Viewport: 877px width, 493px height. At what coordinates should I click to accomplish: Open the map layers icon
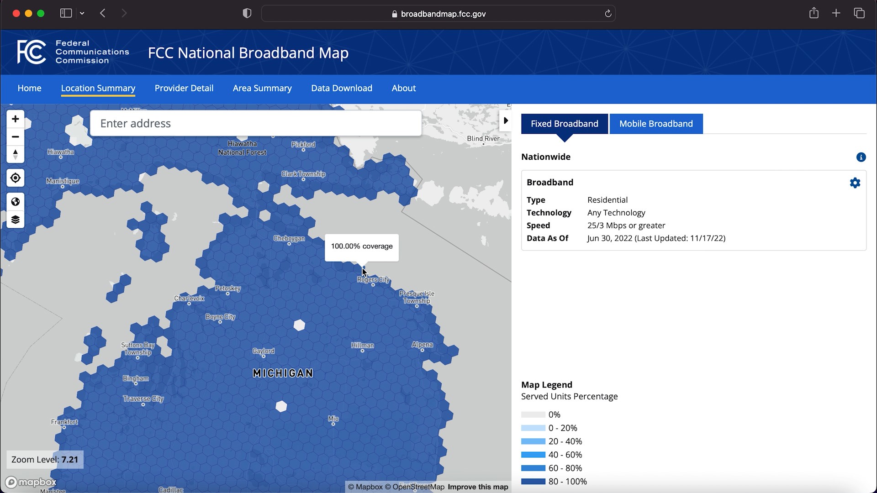click(x=15, y=219)
